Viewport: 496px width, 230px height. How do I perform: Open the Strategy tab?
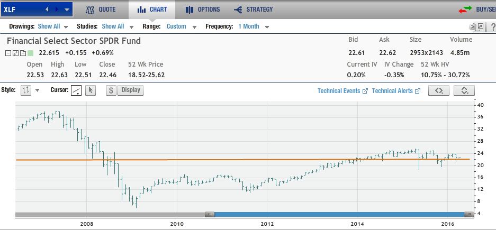pyautogui.click(x=253, y=10)
